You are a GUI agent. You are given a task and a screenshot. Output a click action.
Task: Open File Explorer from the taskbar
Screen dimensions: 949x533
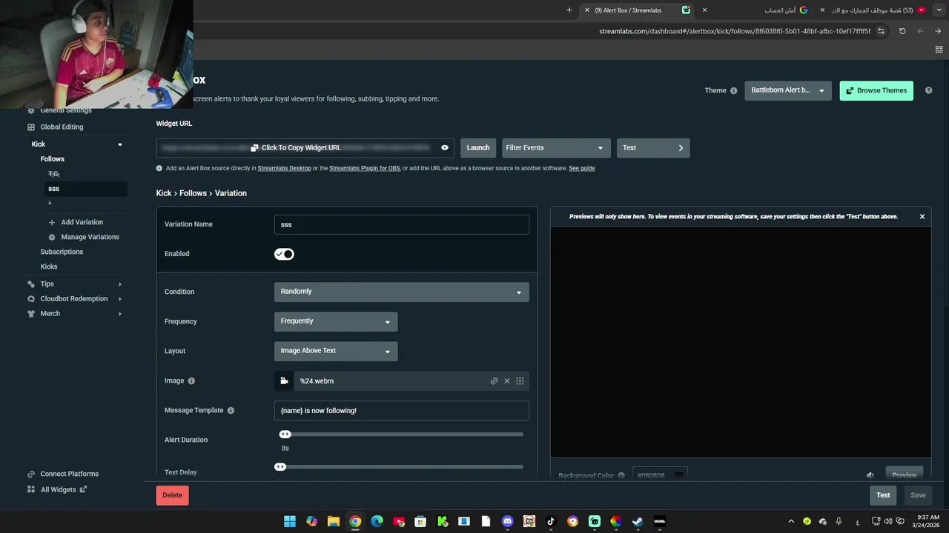[x=334, y=521]
